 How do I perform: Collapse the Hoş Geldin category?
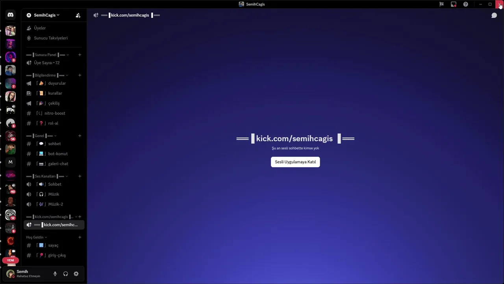point(37,237)
